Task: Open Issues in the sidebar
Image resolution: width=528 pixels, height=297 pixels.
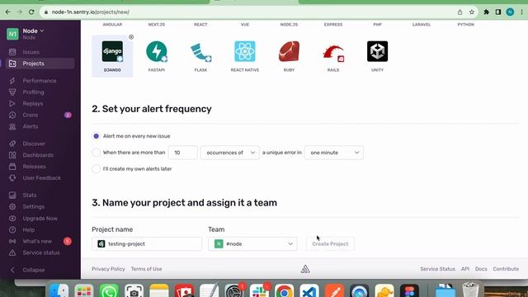Action: tap(31, 52)
